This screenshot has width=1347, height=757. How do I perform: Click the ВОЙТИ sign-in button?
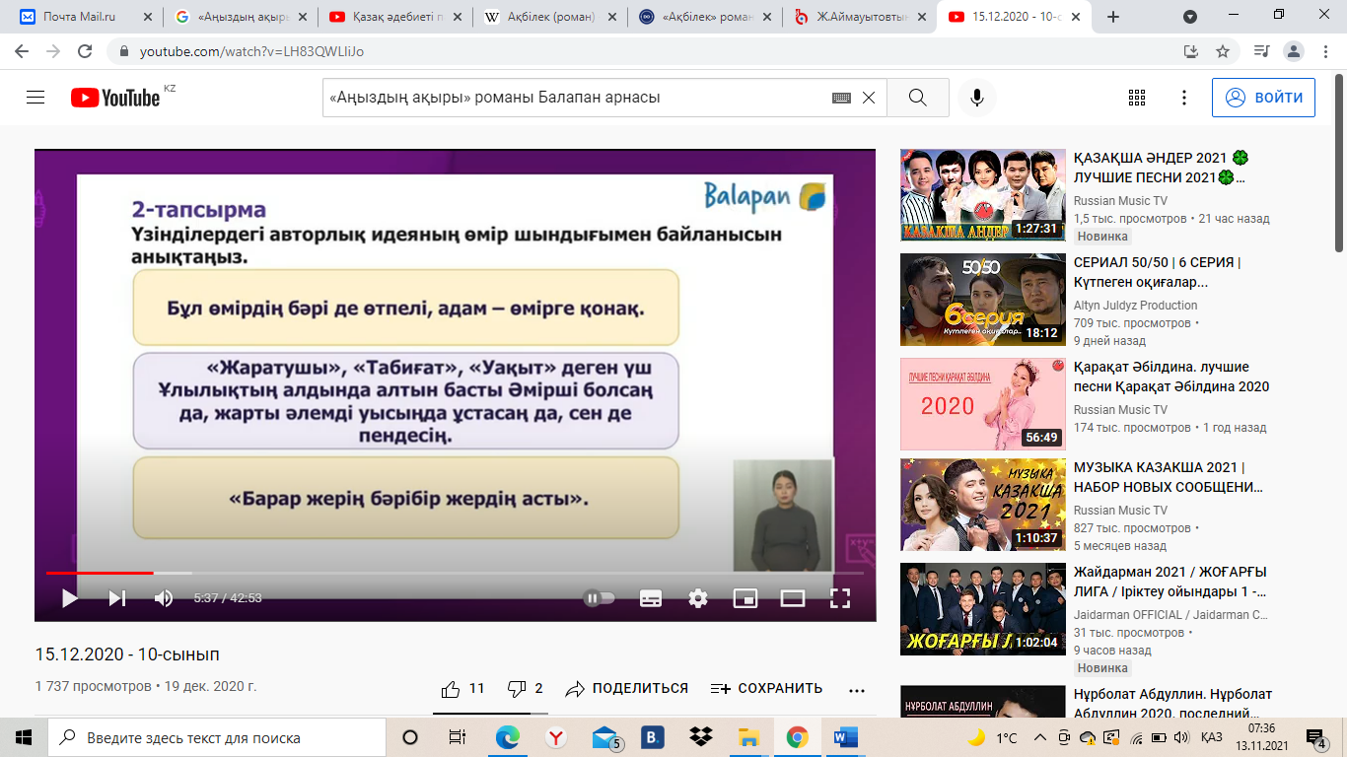click(1263, 98)
